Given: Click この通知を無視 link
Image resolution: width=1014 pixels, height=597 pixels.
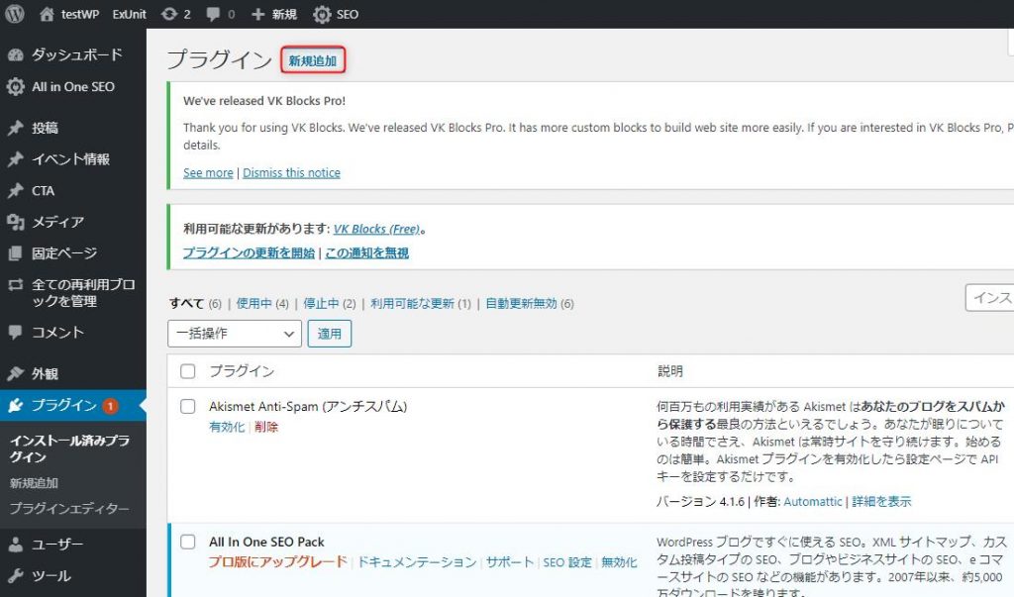Looking at the screenshot, I should click(366, 252).
